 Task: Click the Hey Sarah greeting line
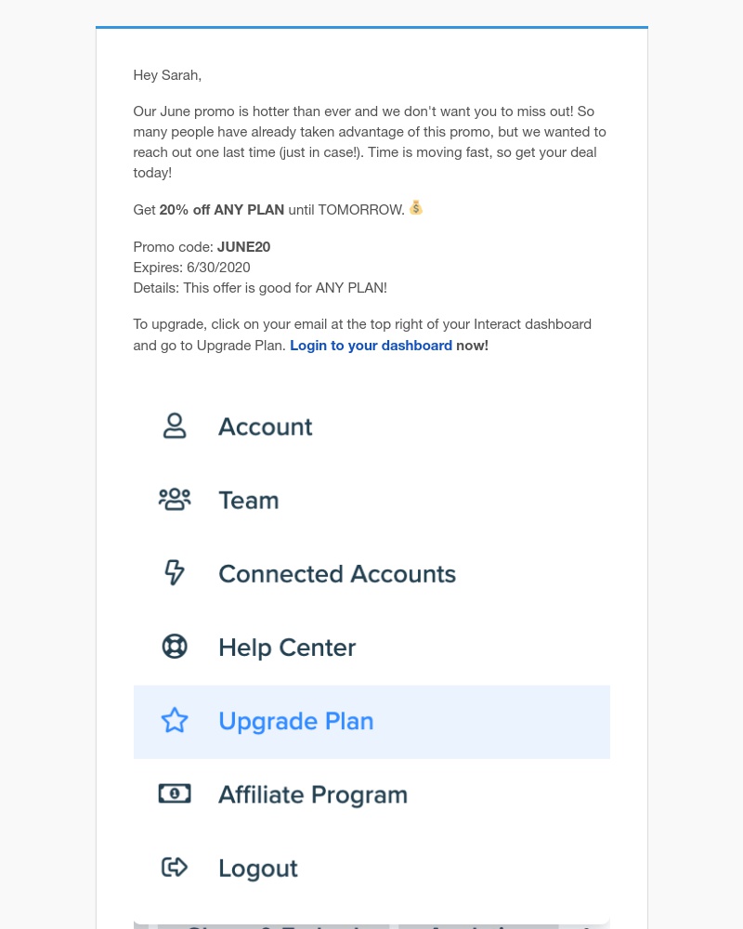point(167,75)
